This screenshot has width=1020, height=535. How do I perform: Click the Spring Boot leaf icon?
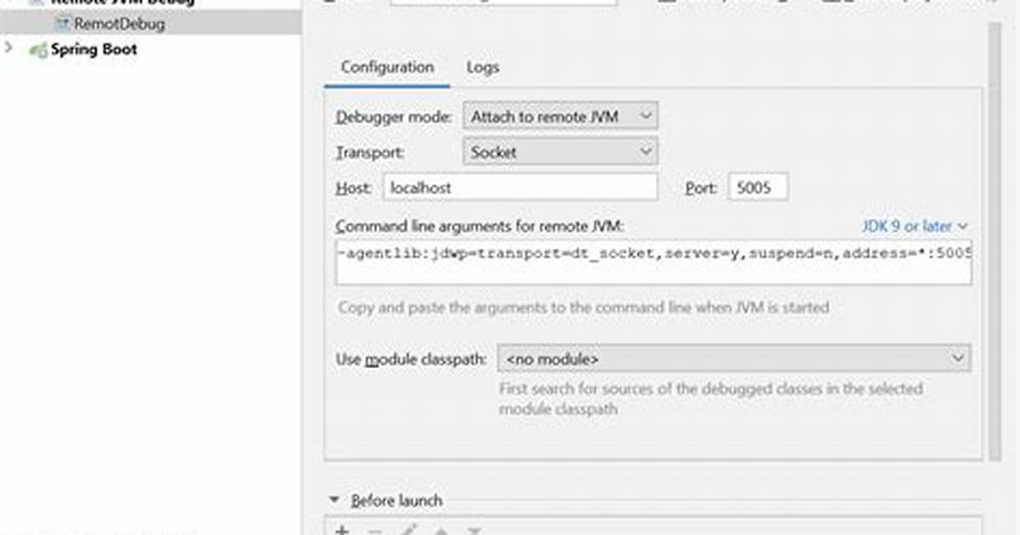click(38, 49)
